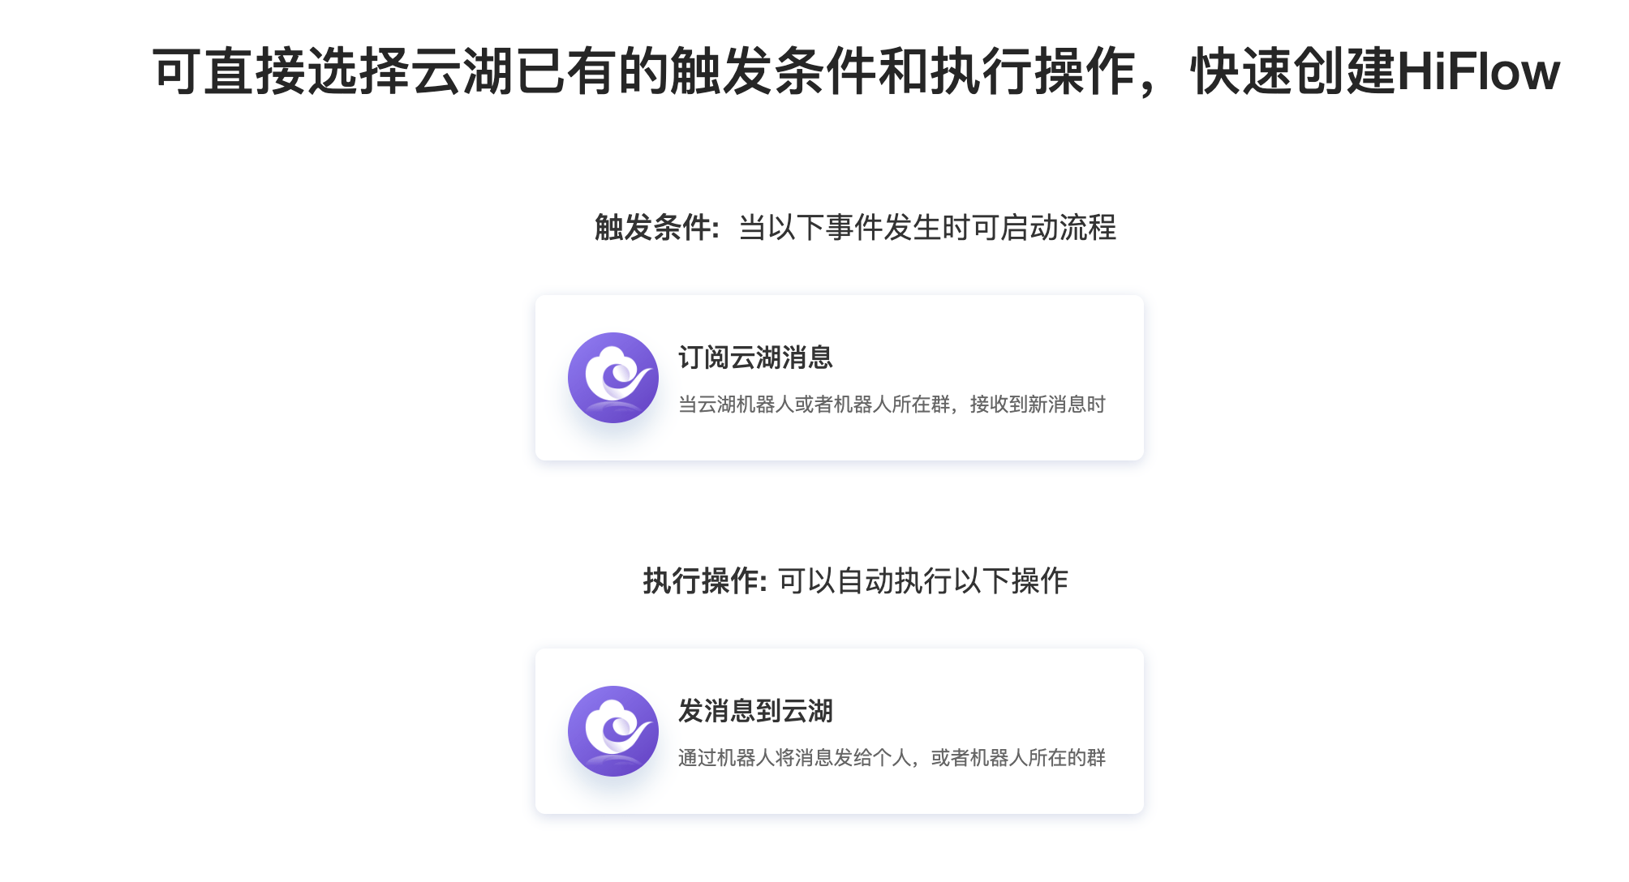Screen dimensions: 1629x882
Task: Click the bold 执行操作: label
Action: (705, 581)
